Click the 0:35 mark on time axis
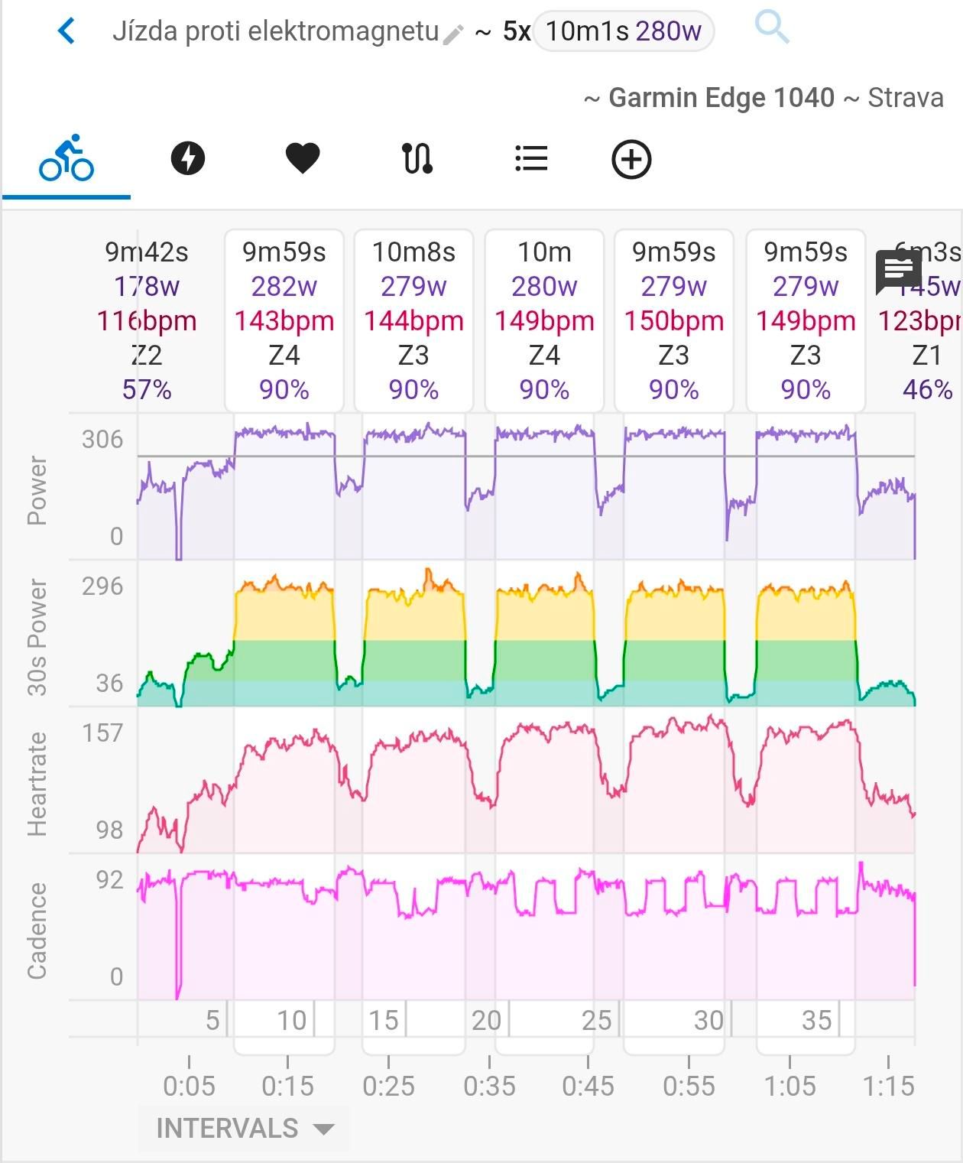This screenshot has width=963, height=1163. 489,1085
